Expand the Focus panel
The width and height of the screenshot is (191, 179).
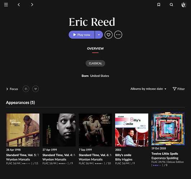click(12, 89)
